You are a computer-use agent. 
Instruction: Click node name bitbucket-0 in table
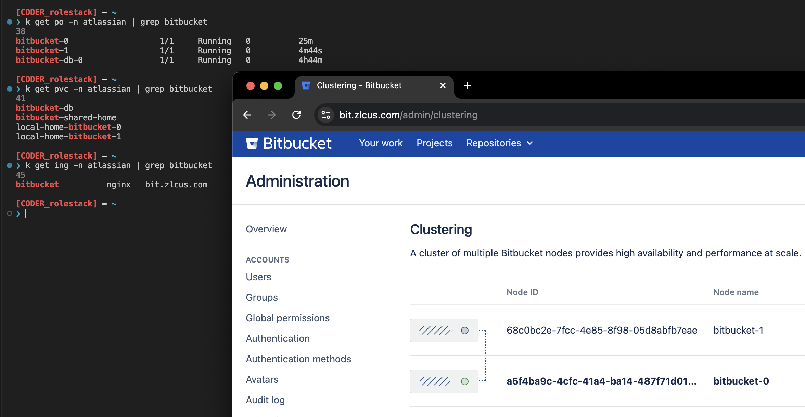point(741,381)
